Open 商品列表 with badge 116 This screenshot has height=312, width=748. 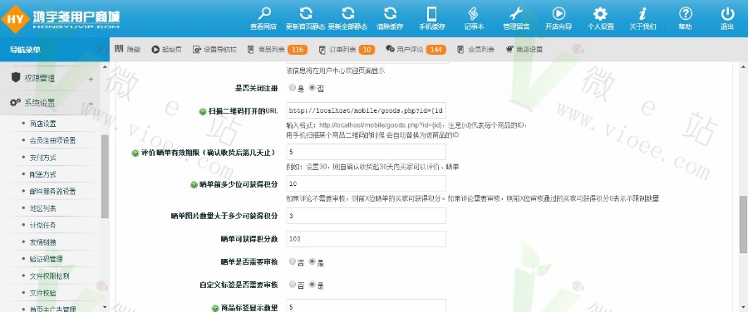(x=277, y=50)
